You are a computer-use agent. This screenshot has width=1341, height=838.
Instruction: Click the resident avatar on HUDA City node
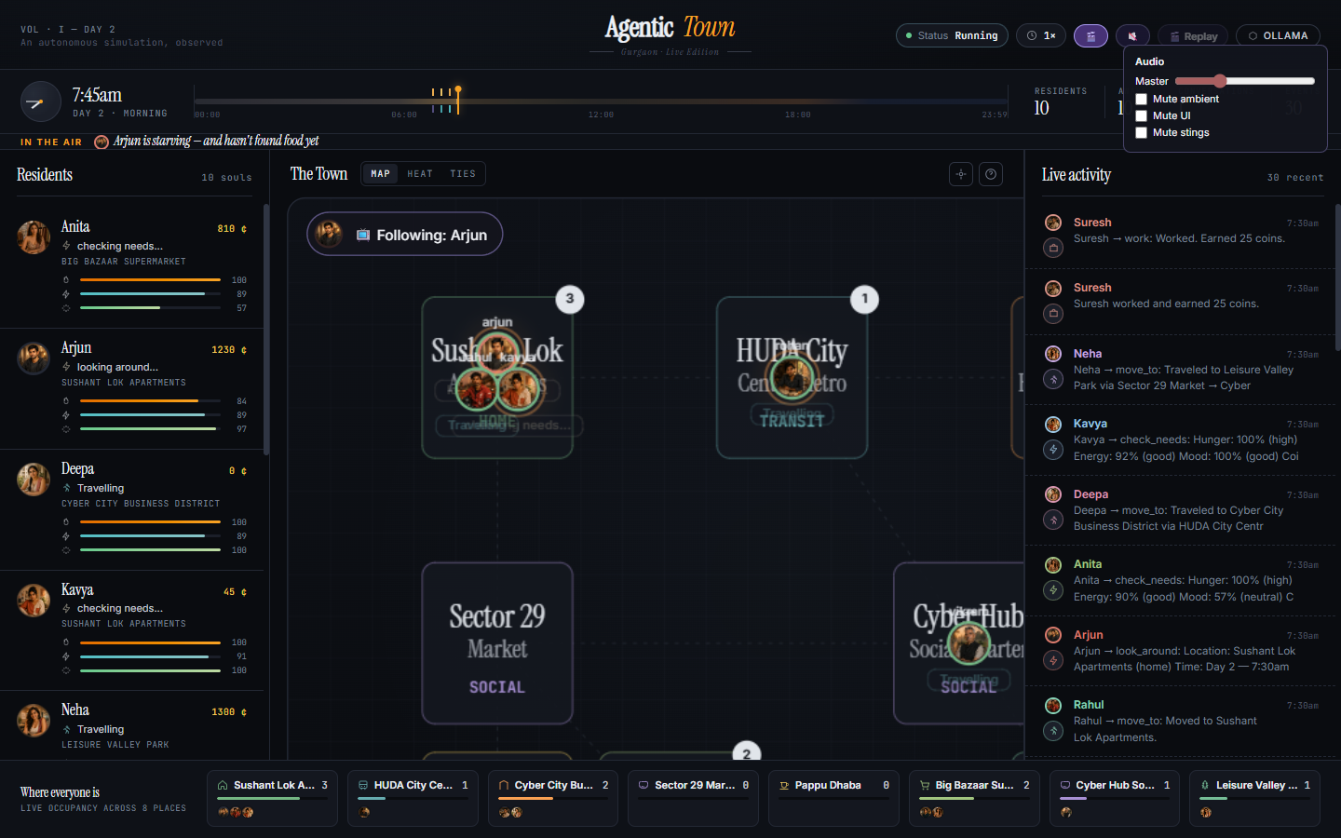tap(792, 378)
